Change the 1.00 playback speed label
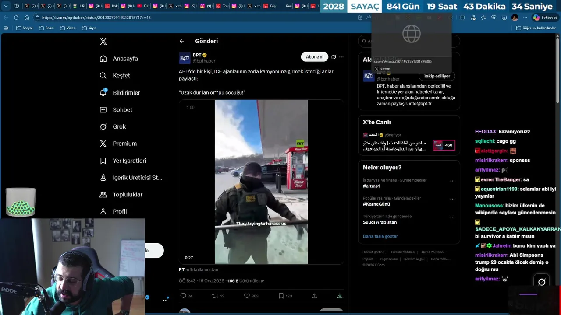The image size is (561, 315). (190, 107)
